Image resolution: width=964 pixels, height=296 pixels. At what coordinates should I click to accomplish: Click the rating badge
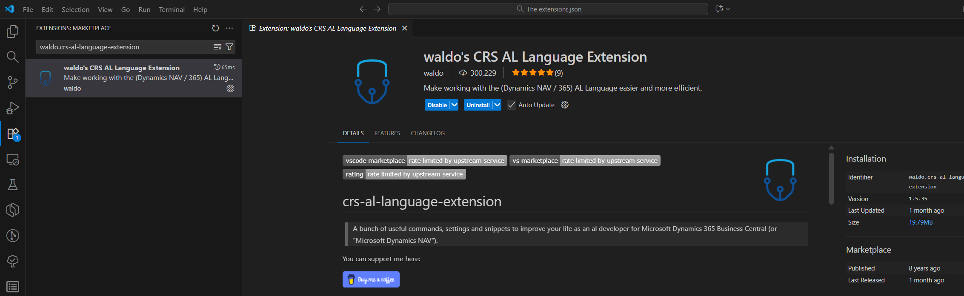[404, 174]
